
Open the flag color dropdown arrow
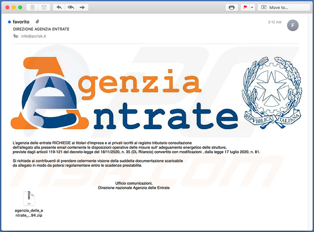[x=252, y=8]
